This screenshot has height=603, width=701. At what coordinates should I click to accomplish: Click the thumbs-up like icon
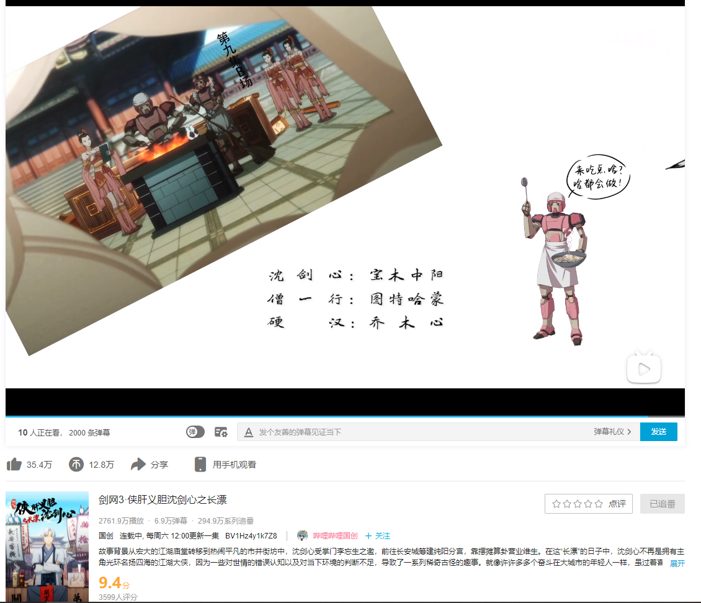[14, 465]
